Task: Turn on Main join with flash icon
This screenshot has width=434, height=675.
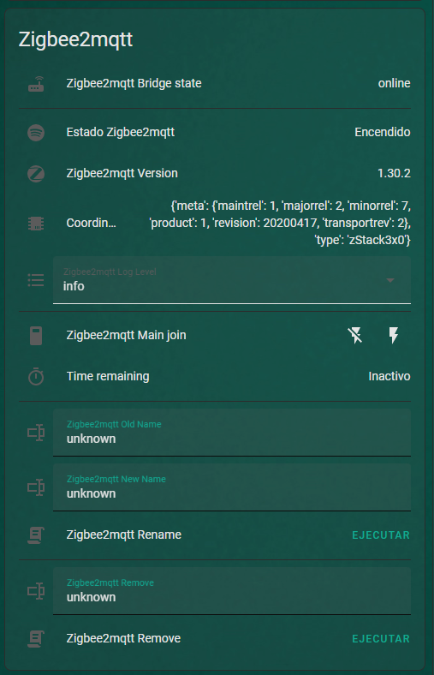Action: click(x=394, y=335)
